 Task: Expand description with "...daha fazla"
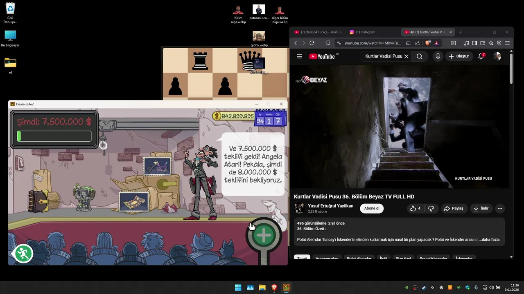pos(489,240)
